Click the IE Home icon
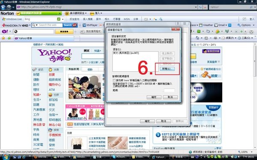The height and width of the screenshot is (160, 257). (x=197, y=38)
